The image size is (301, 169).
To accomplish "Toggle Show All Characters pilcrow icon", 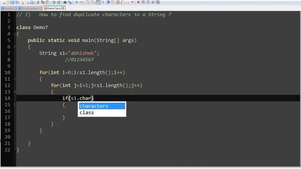I will click(x=103, y=2).
